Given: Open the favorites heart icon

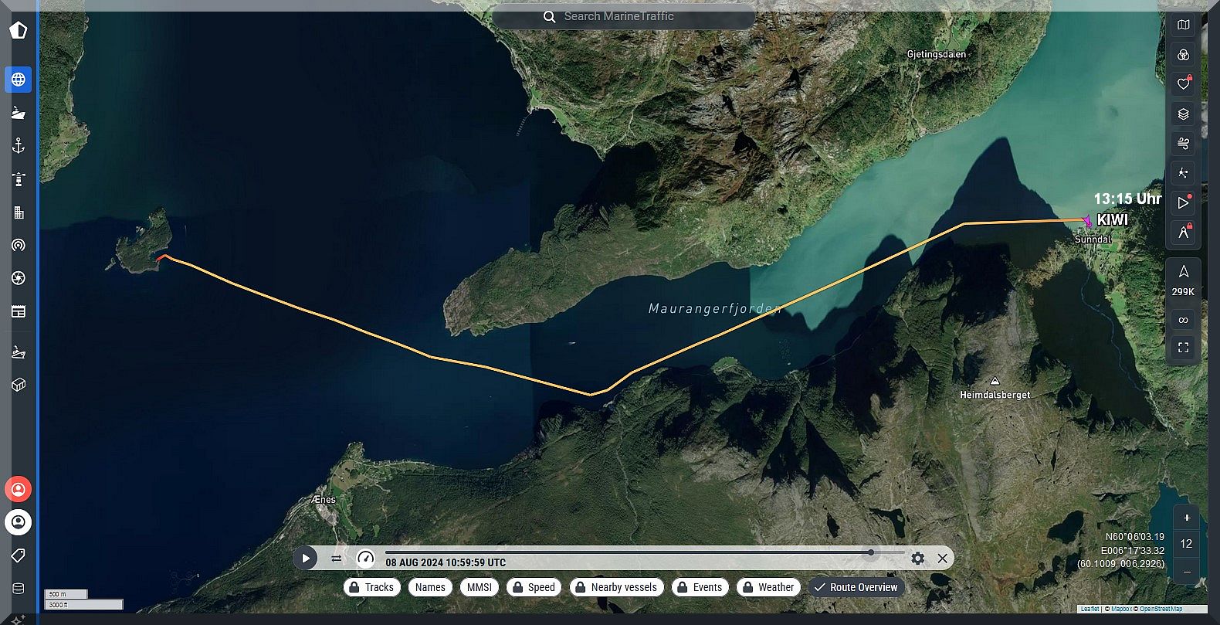Looking at the screenshot, I should (1183, 84).
